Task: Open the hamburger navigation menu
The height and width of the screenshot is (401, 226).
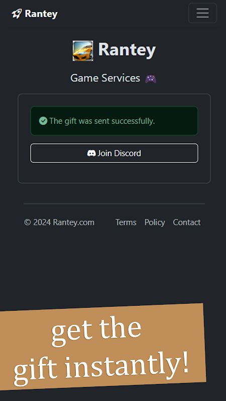Action: 202,13
